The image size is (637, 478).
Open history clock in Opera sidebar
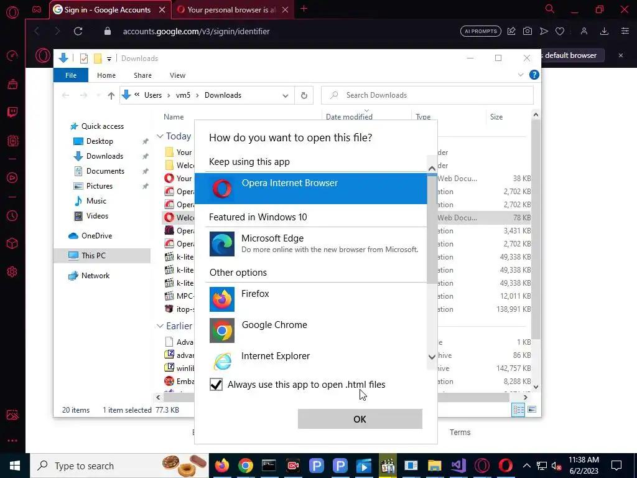12,216
